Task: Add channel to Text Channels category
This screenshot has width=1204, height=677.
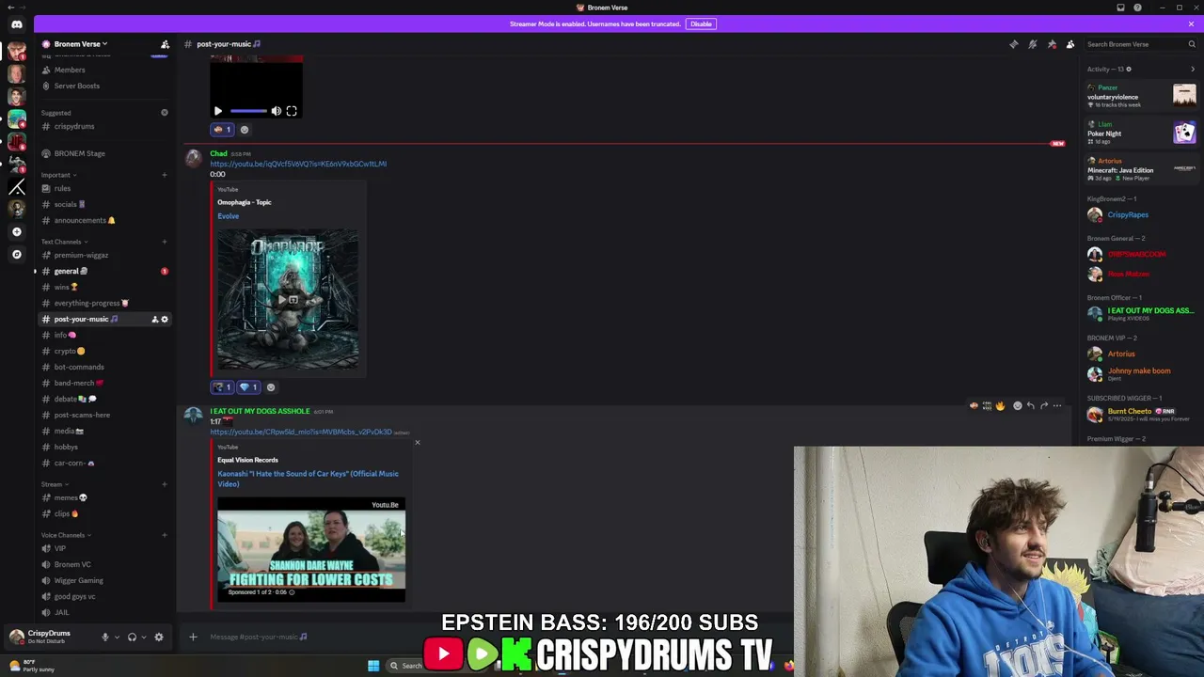Action: pyautogui.click(x=164, y=242)
